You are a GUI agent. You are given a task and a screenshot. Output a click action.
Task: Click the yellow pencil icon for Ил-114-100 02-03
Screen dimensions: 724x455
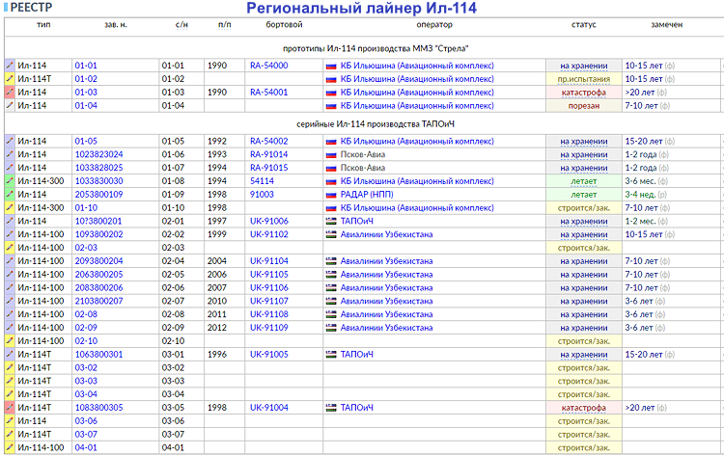10,248
